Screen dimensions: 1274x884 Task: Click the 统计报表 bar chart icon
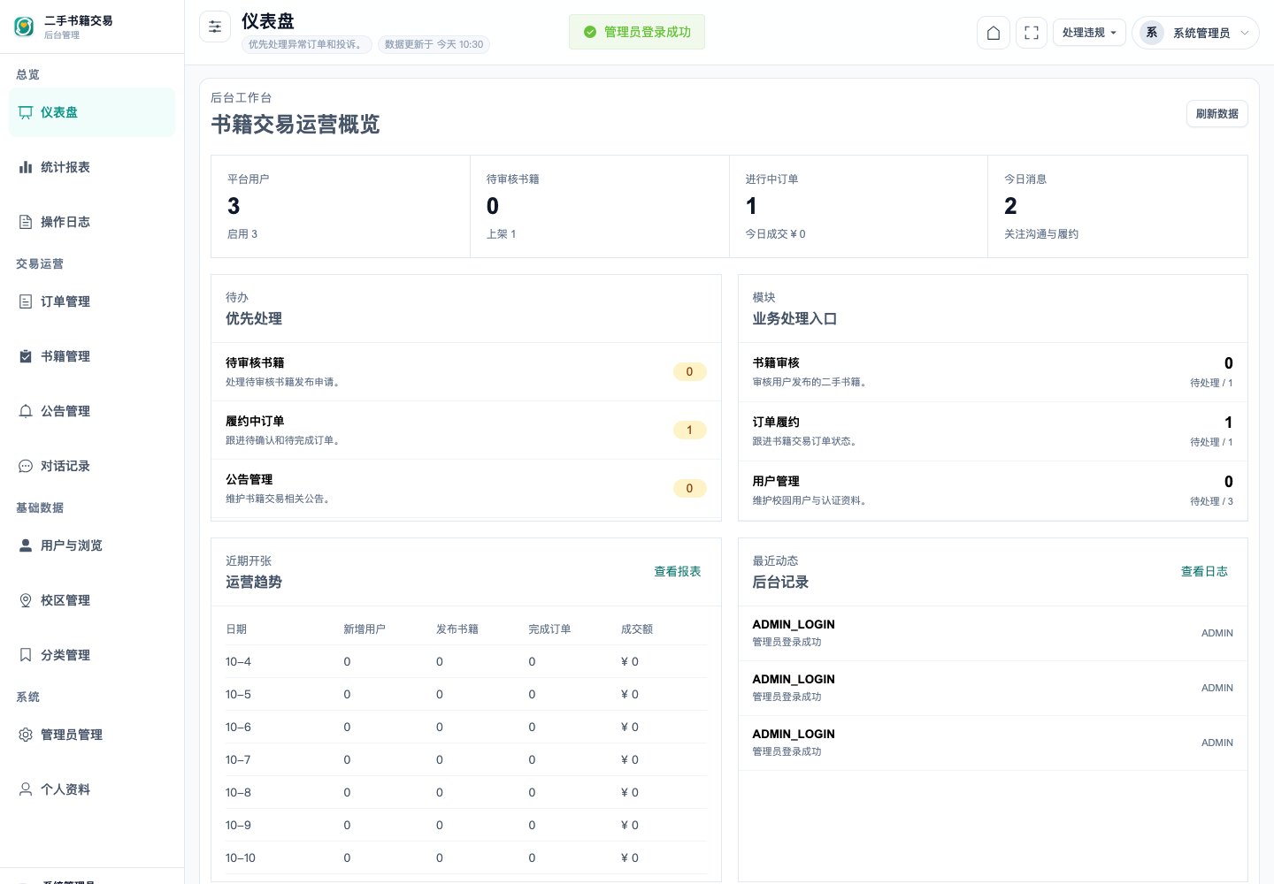point(26,167)
